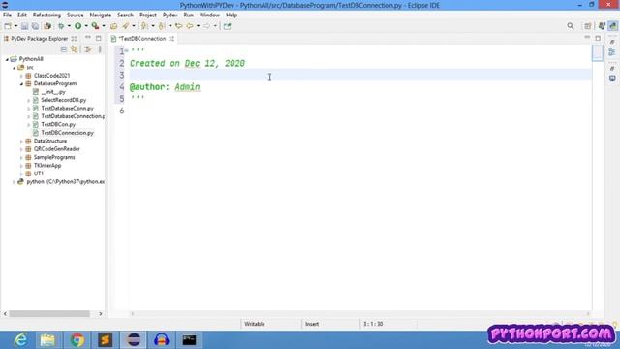
Task: Save the current file with Save icon
Action: 24,26
